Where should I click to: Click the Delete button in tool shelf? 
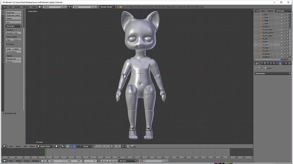13,18
